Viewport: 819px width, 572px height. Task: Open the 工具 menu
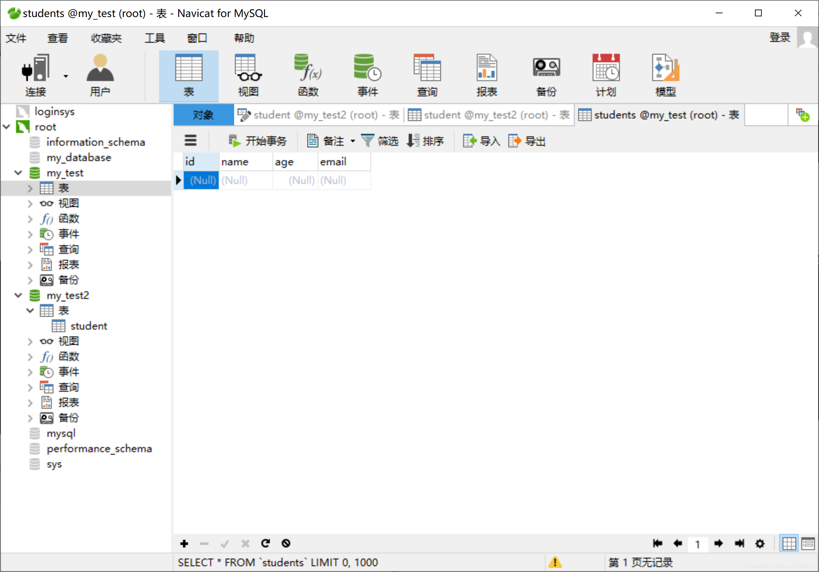click(x=154, y=38)
